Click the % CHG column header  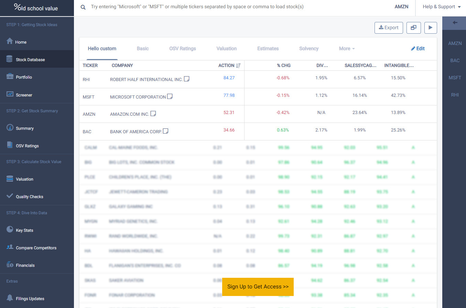pyautogui.click(x=284, y=66)
